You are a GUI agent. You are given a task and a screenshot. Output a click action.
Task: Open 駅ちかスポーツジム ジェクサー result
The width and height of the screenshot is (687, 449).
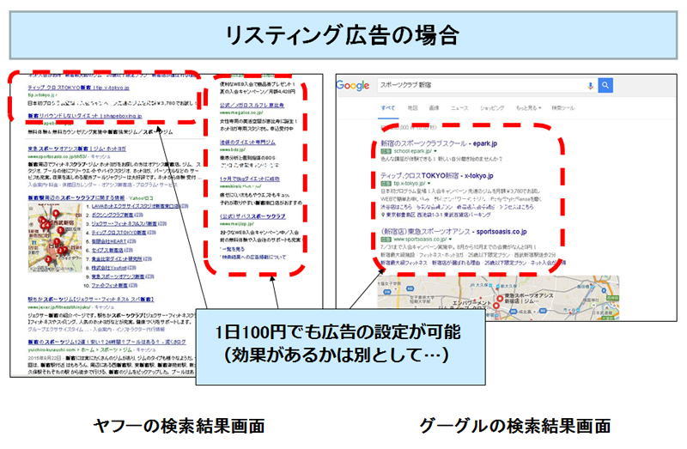[91, 300]
